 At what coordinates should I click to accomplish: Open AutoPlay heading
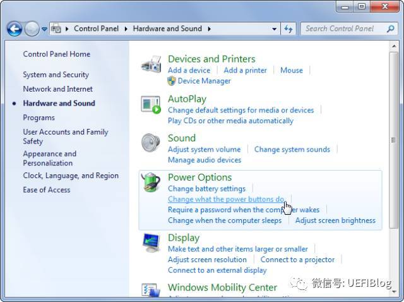point(187,99)
